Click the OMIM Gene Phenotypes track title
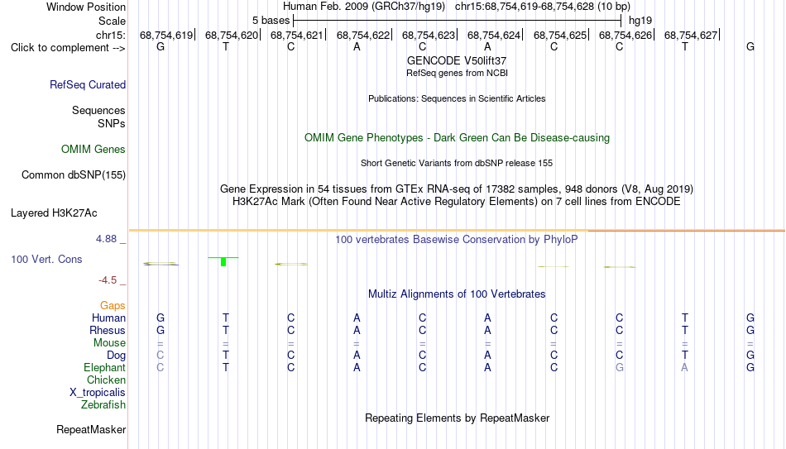Image resolution: width=786 pixels, height=449 pixels. click(457, 138)
